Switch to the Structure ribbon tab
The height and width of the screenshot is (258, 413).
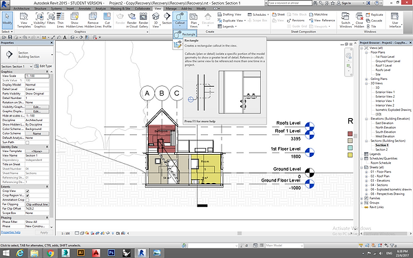[40, 8]
